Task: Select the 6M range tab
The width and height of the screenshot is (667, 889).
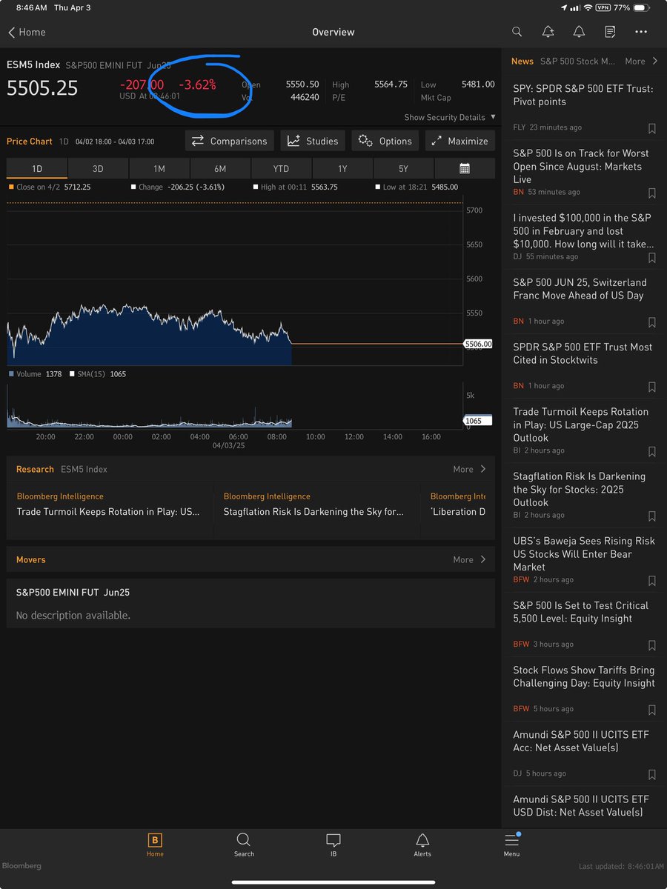Action: [x=220, y=168]
